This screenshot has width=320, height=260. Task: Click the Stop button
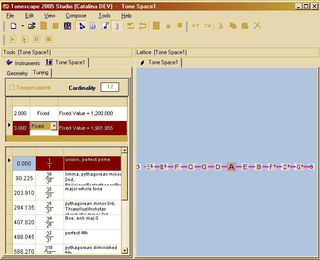click(49, 39)
